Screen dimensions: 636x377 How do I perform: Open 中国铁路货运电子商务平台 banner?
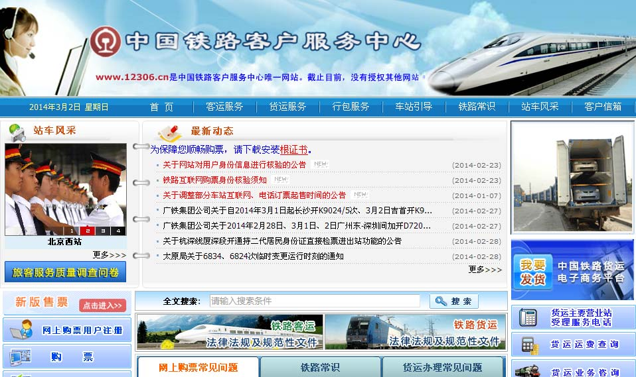click(x=572, y=270)
